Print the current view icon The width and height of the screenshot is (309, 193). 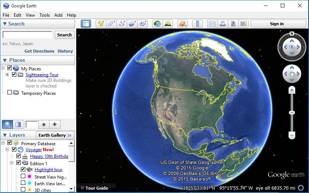click(223, 24)
